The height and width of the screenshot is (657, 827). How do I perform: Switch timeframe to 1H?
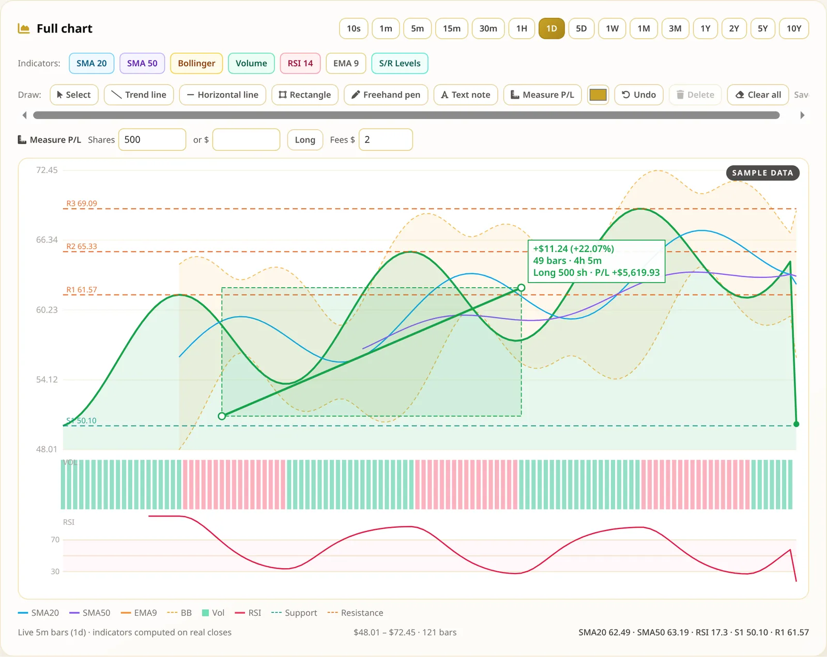[522, 28]
